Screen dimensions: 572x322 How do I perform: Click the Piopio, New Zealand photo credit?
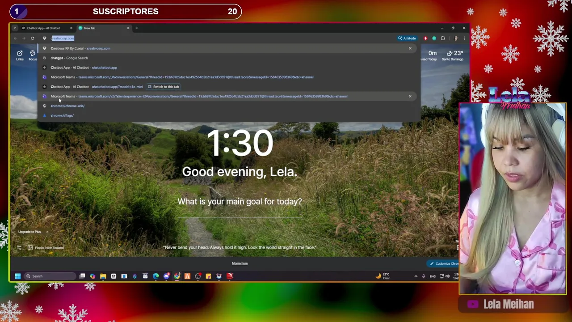tap(49, 248)
